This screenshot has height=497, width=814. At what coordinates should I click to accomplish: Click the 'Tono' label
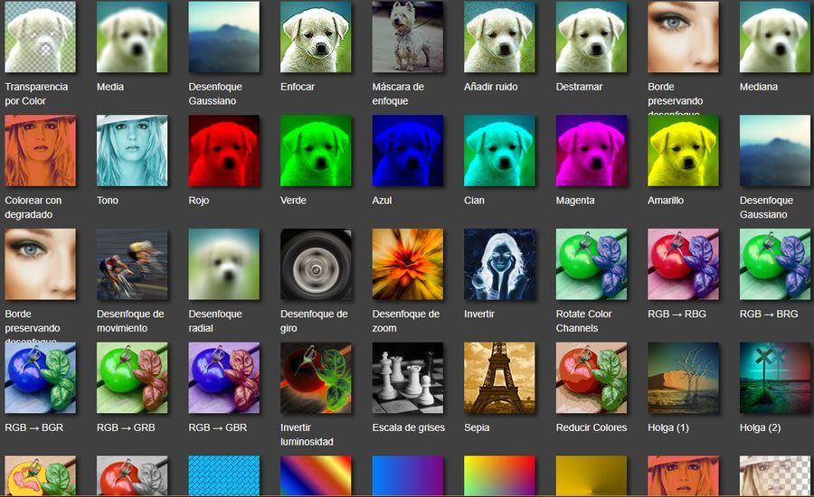pyautogui.click(x=108, y=201)
